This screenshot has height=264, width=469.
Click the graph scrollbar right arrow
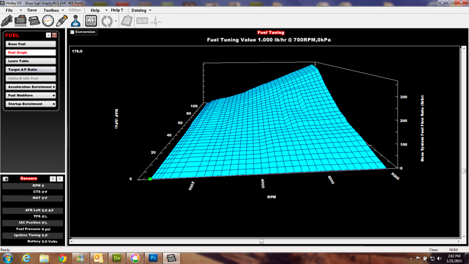pos(458,241)
